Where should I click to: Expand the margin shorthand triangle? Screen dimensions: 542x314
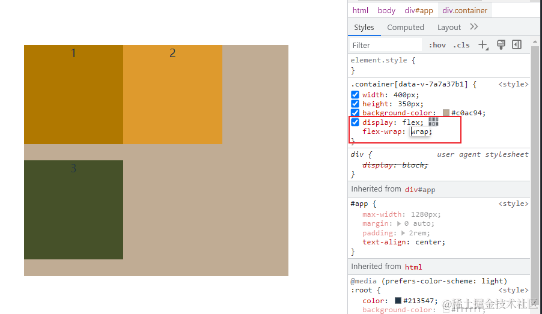click(398, 223)
